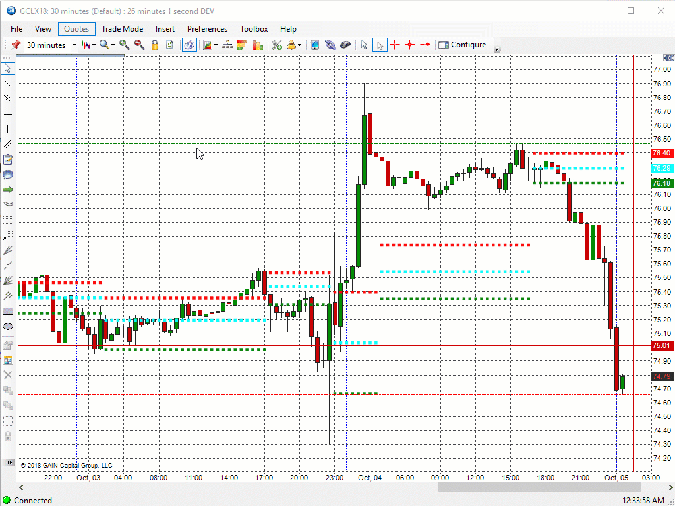Expand the 30 minutes interval dropdown
The height and width of the screenshot is (506, 675).
tap(74, 45)
